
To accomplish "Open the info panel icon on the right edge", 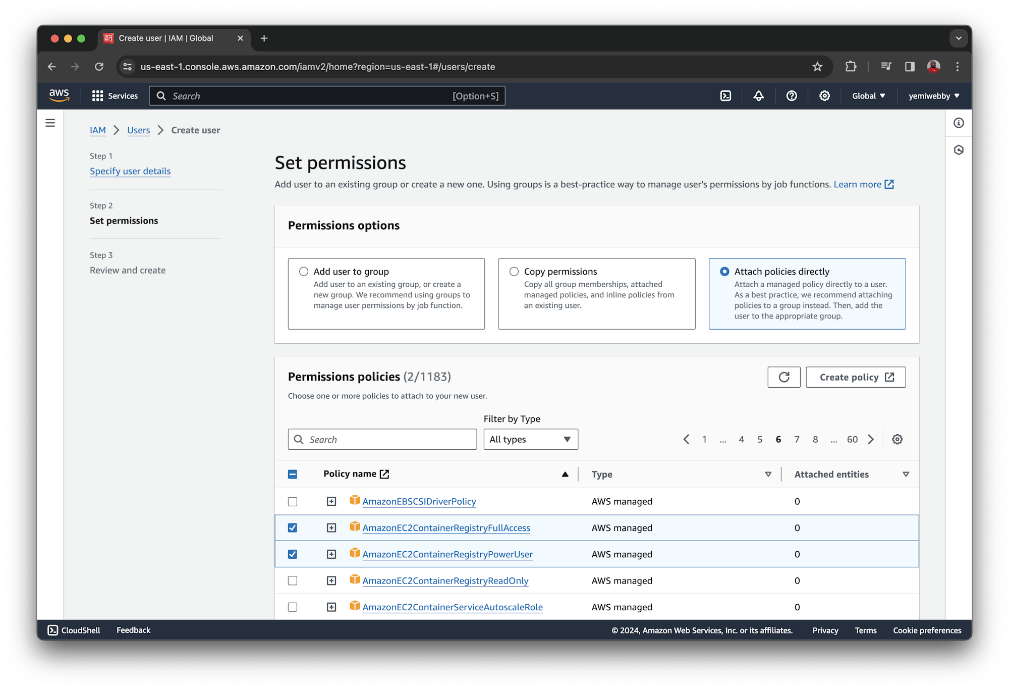I will pos(958,123).
